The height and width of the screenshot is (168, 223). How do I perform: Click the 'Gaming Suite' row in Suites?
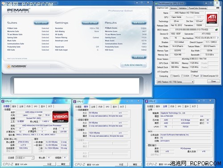click(28, 38)
